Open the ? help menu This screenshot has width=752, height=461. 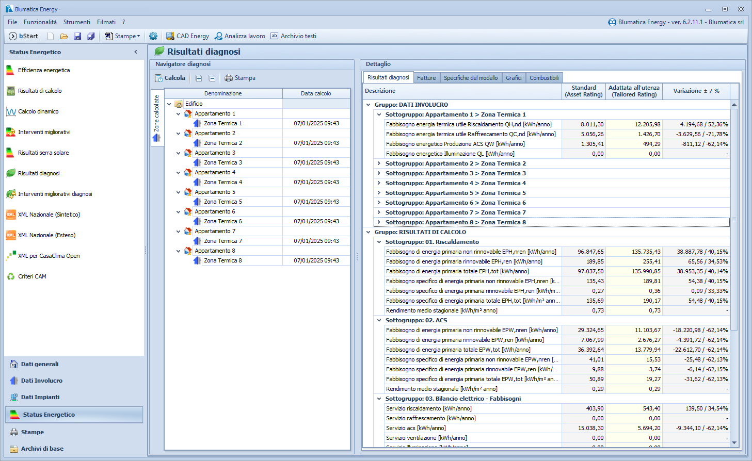[124, 22]
